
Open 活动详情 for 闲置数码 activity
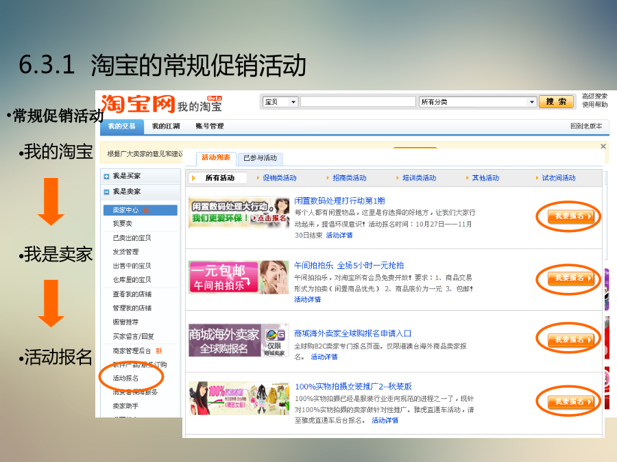click(x=339, y=235)
